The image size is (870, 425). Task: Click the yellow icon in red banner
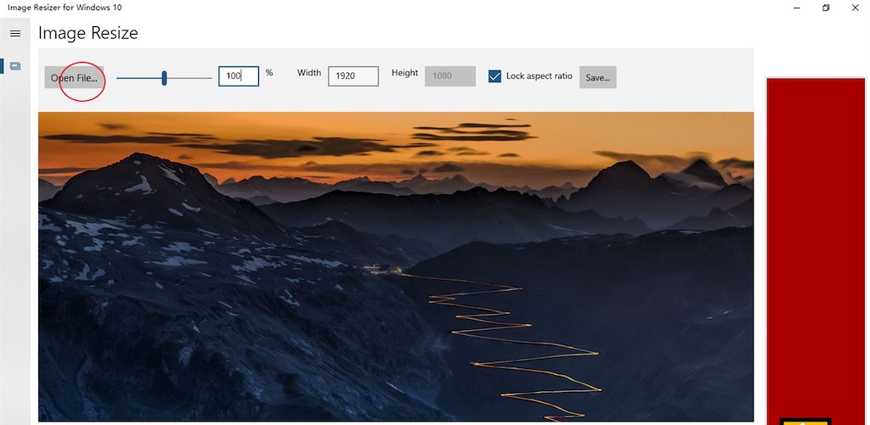click(x=805, y=422)
